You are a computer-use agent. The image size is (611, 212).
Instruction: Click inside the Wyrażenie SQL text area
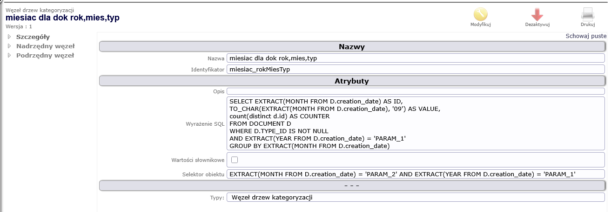point(415,123)
